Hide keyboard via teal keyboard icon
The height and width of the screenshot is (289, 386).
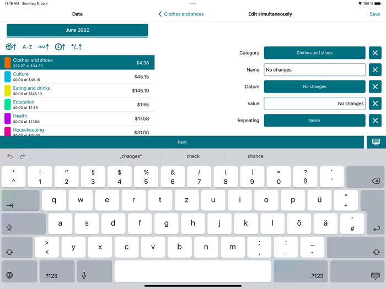pyautogui.click(x=376, y=142)
